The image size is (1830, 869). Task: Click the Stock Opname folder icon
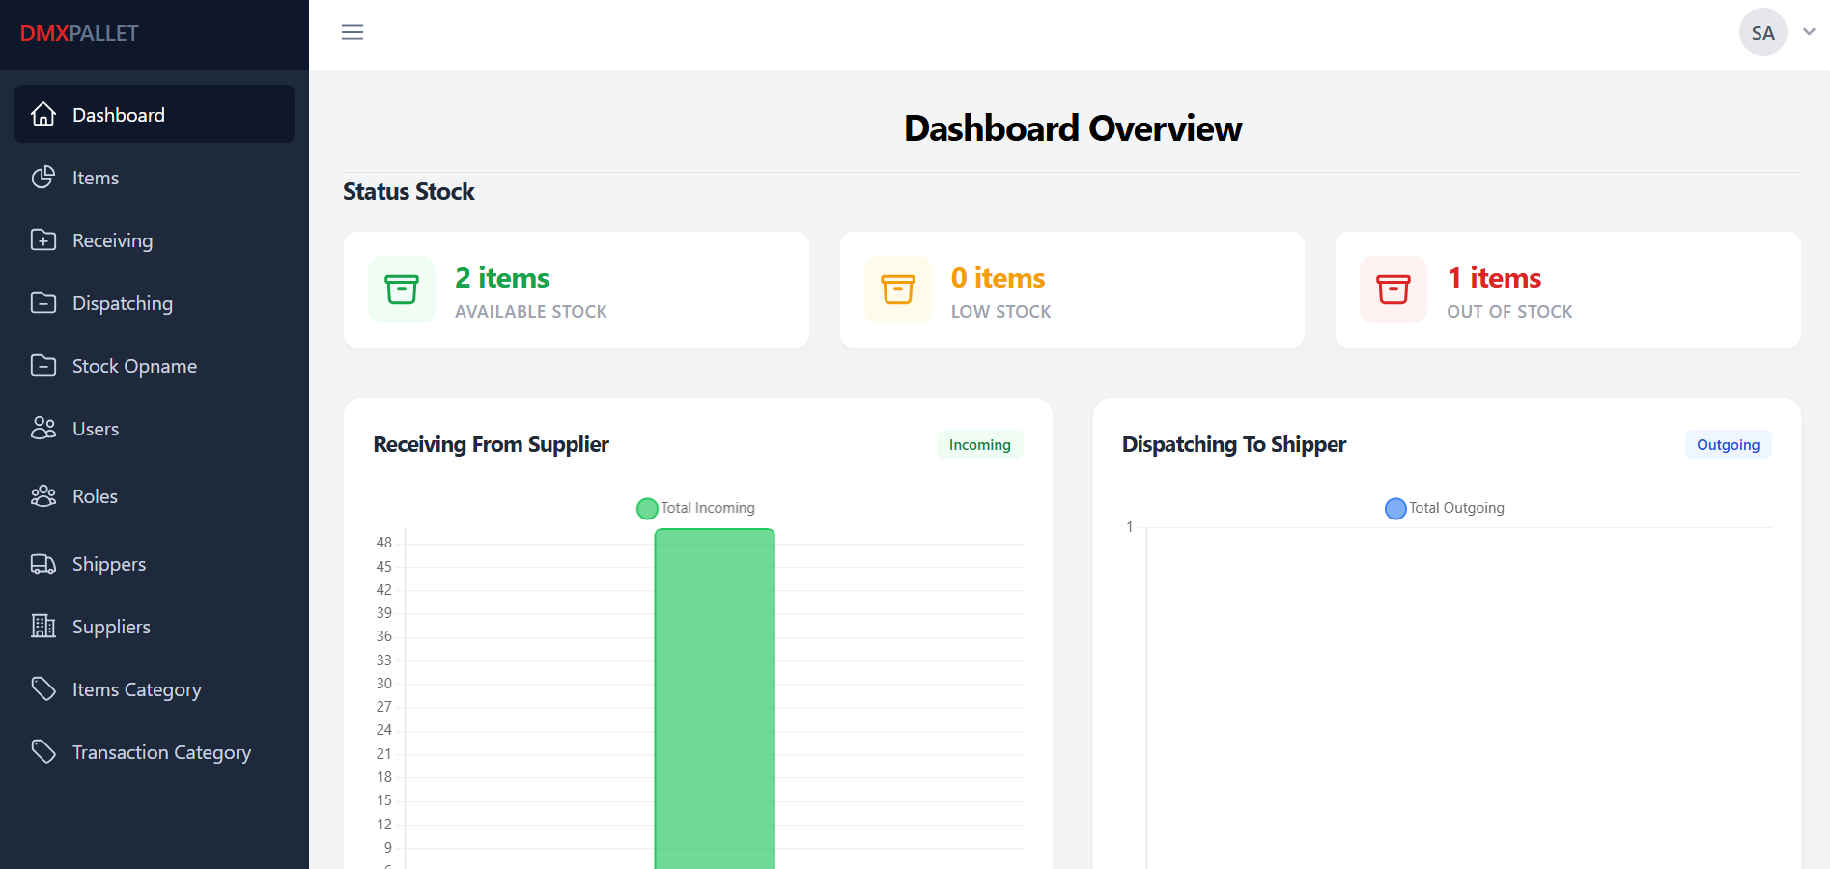click(43, 365)
